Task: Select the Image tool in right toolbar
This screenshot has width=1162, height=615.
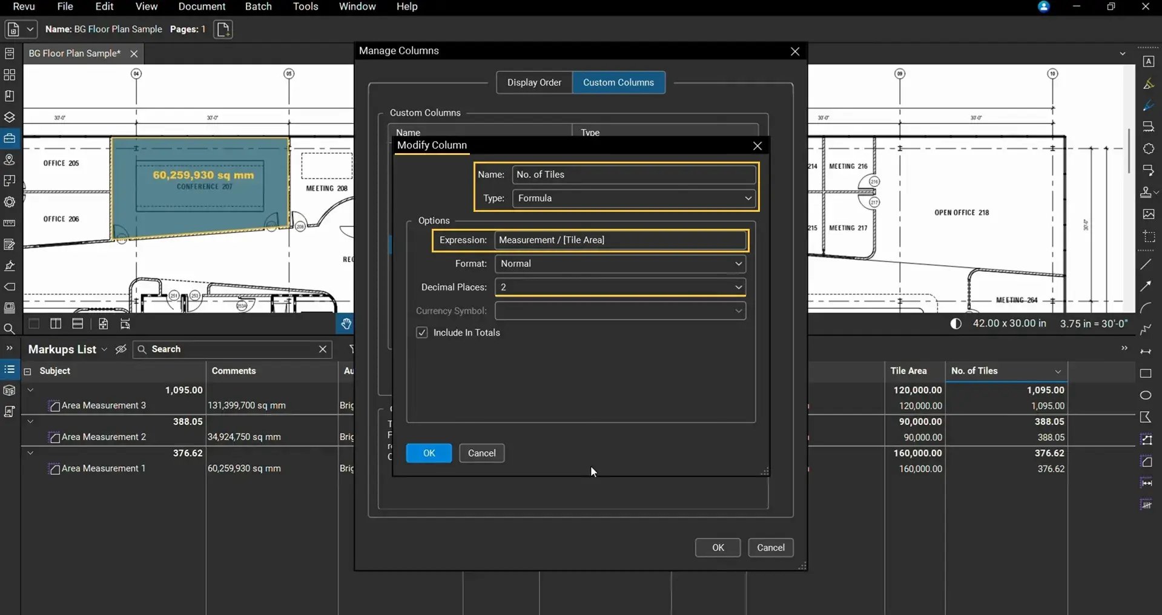Action: (x=1148, y=214)
